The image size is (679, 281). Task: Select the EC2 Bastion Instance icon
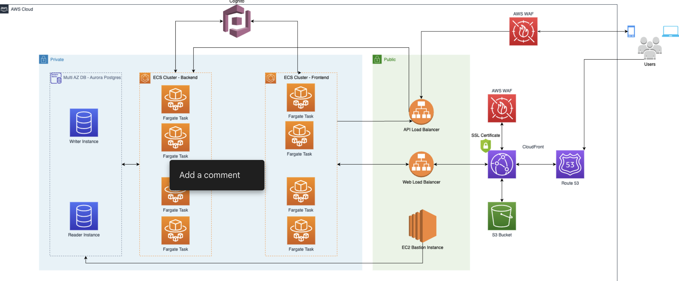pos(422,226)
